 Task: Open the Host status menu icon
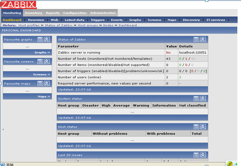pos(196,126)
